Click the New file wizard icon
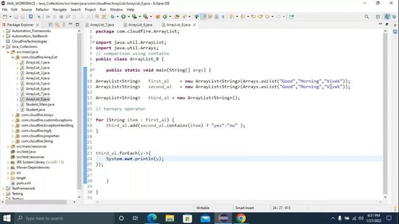This screenshot has width=399, height=224. pyautogui.click(x=5, y=17)
